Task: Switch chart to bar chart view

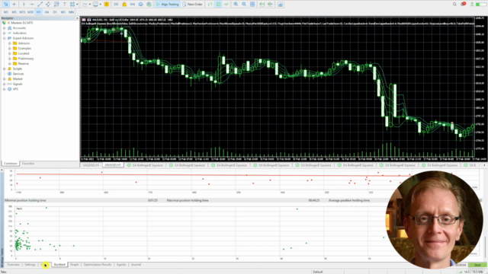Action: tap(210, 5)
